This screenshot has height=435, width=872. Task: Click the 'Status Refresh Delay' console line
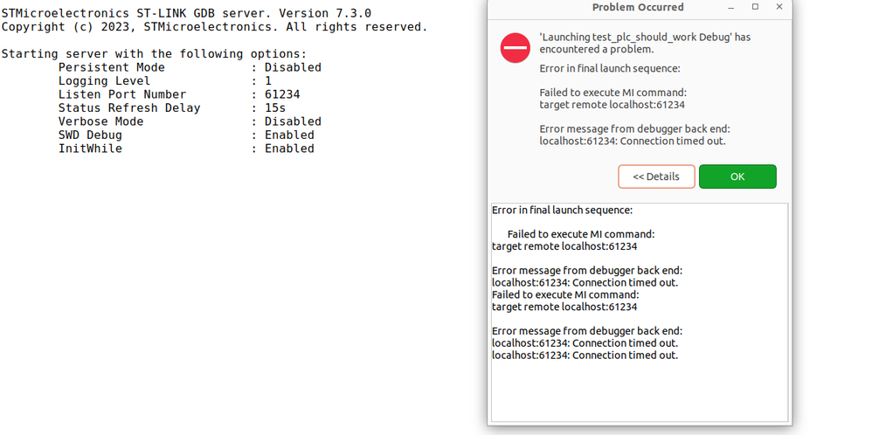coord(172,108)
